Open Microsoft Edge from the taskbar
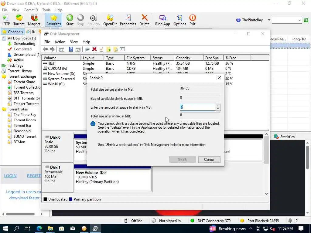311x233 pixels. tap(39, 229)
